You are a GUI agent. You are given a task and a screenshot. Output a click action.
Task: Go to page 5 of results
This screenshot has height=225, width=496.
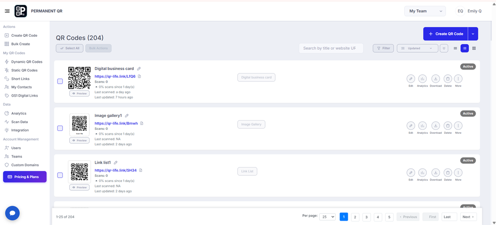tap(389, 217)
